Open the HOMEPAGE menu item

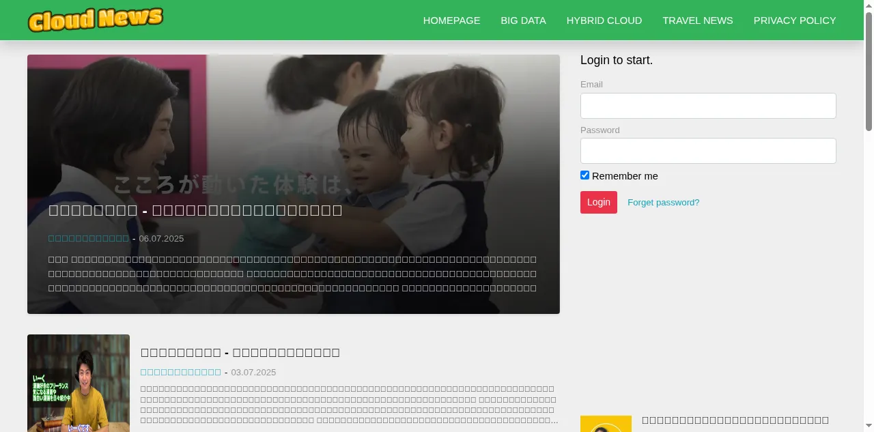[451, 20]
